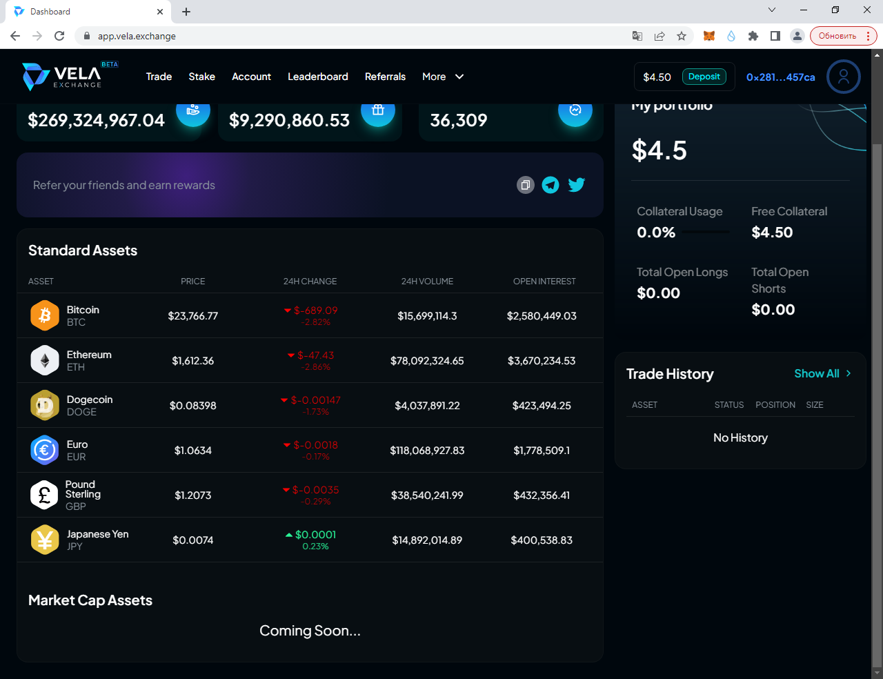Click the Dogecoin asset icon
The image size is (883, 679).
45,405
